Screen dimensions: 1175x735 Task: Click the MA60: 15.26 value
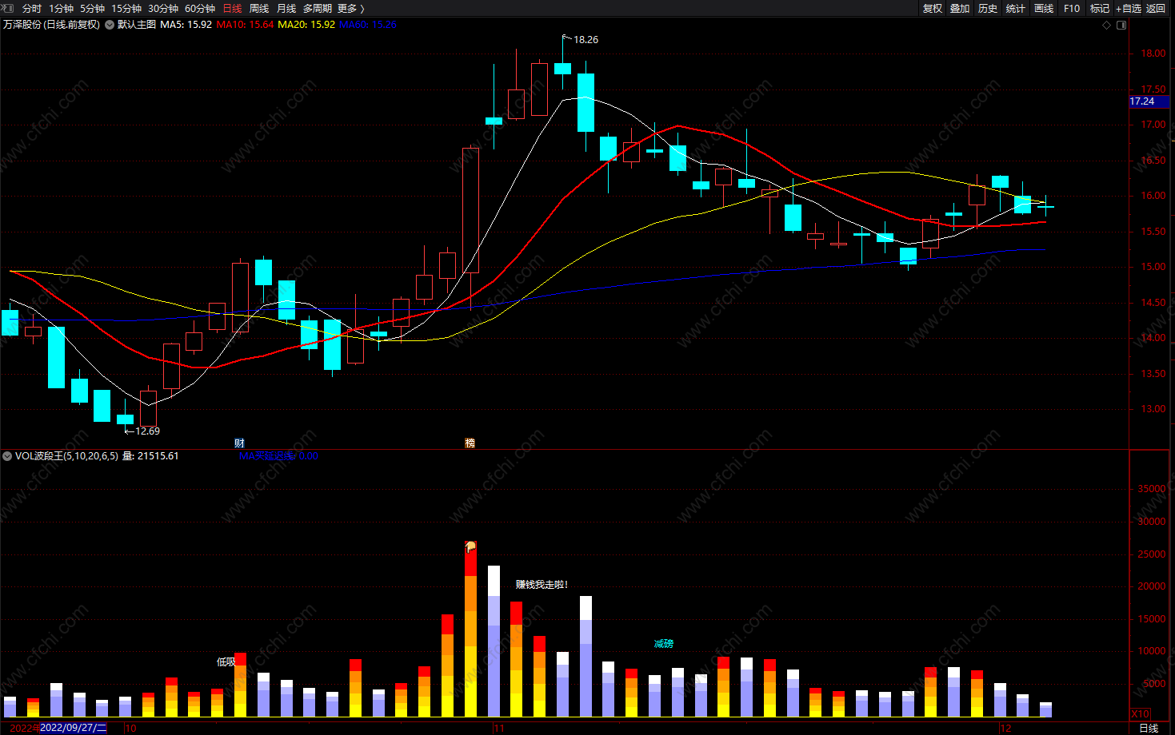pyautogui.click(x=368, y=25)
